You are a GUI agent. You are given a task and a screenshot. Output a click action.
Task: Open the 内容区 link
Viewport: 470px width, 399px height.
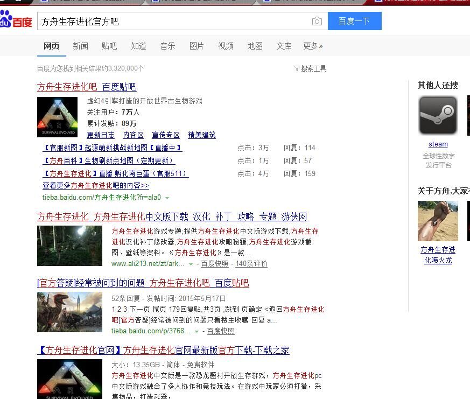click(x=134, y=135)
